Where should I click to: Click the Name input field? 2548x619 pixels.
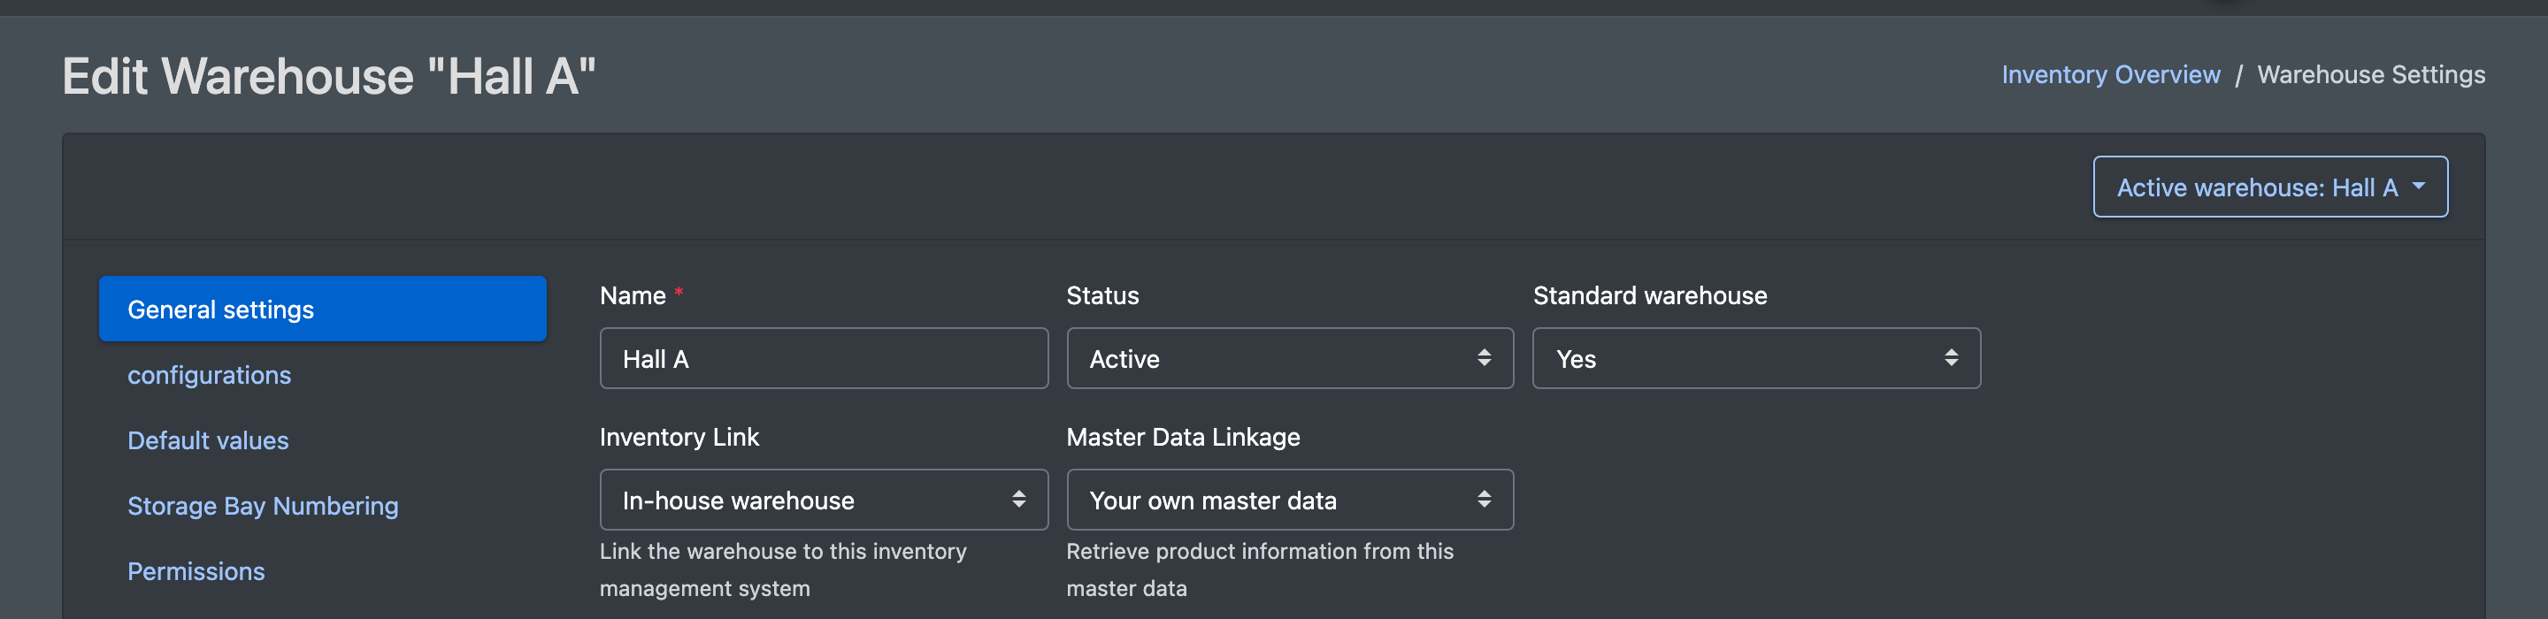click(x=823, y=359)
